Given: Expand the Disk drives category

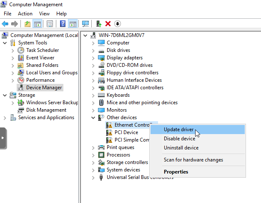Looking at the screenshot, I should click(93, 51).
